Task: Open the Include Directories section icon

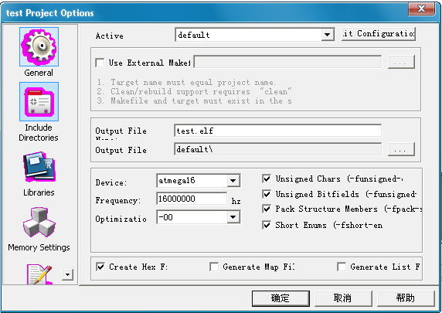Action: tap(39, 101)
